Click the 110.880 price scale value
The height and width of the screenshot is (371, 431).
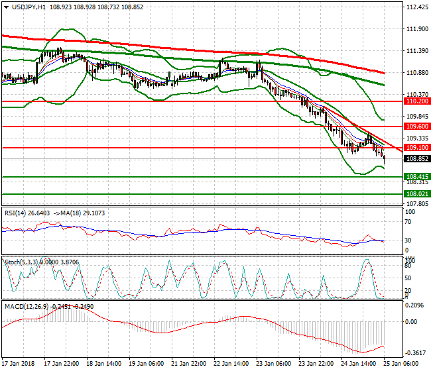coord(416,73)
